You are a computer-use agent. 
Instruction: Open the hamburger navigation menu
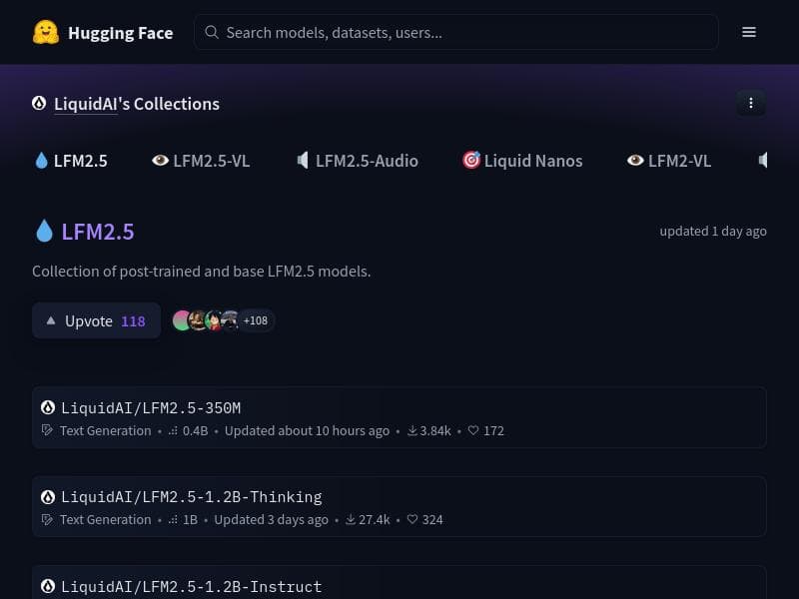point(748,32)
